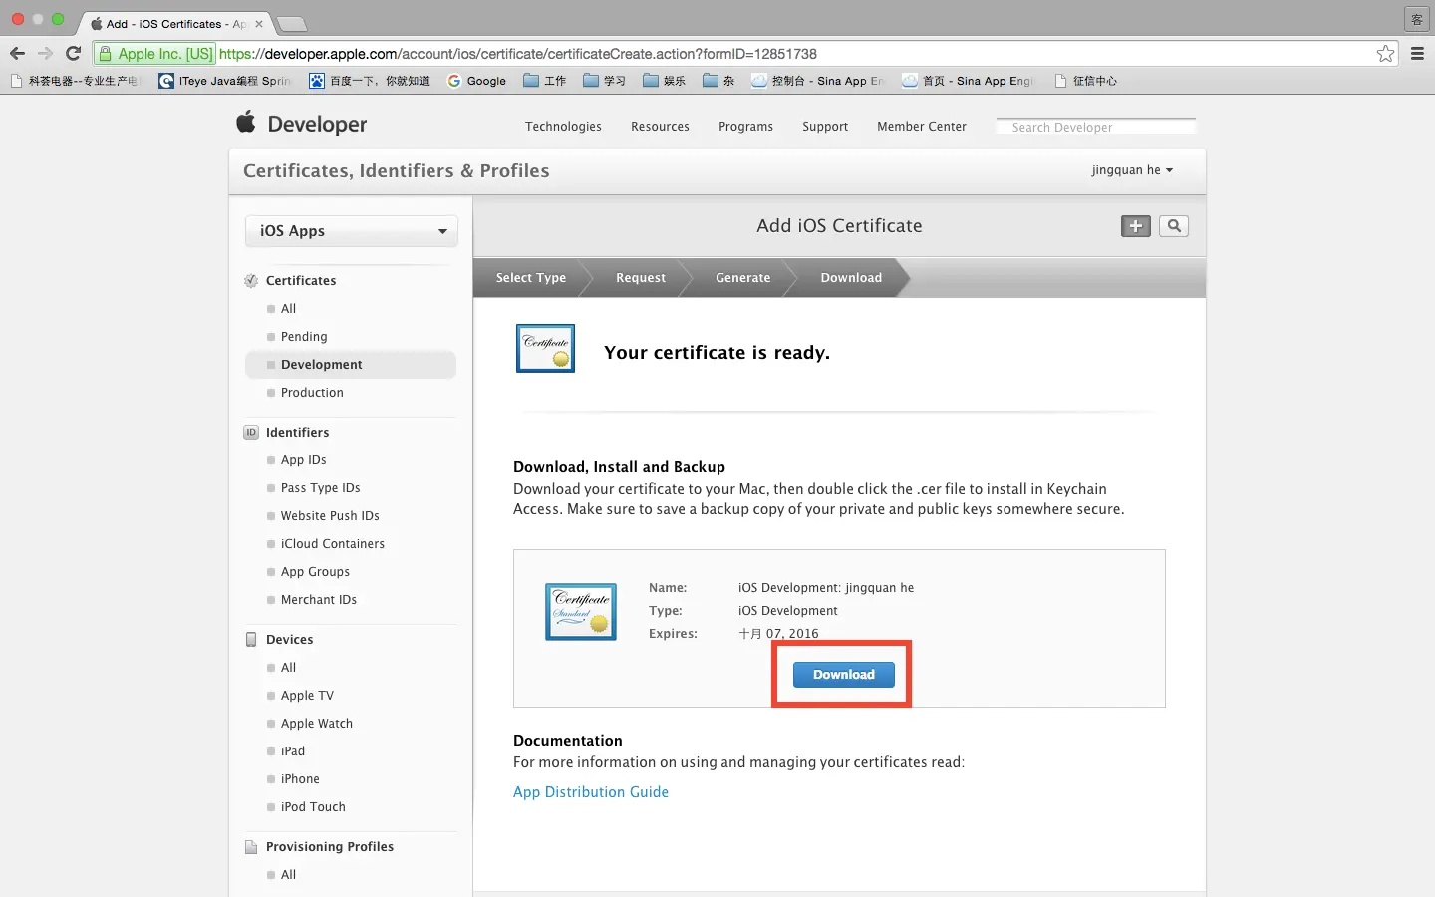The width and height of the screenshot is (1435, 897).
Task: Select the Select Type step
Action: [x=531, y=278]
